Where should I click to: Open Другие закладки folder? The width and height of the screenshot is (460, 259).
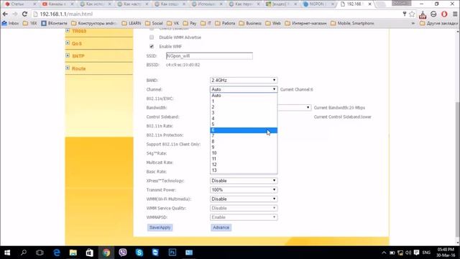[x=439, y=23]
